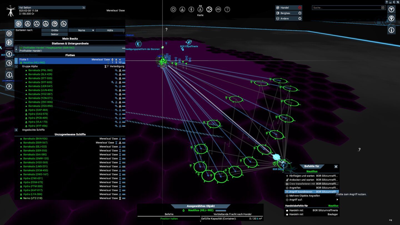Select the unassigned ships tab icon
The width and height of the screenshot is (400, 225).
click(46, 24)
